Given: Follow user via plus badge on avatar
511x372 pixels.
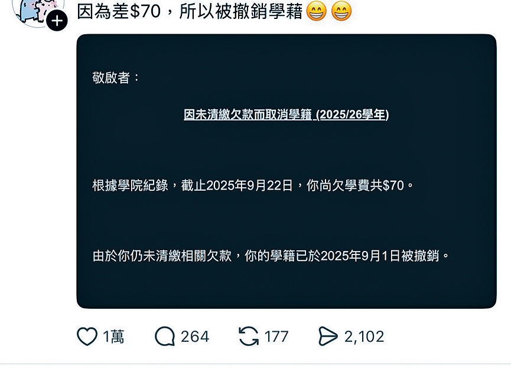Looking at the screenshot, I should 57,21.
